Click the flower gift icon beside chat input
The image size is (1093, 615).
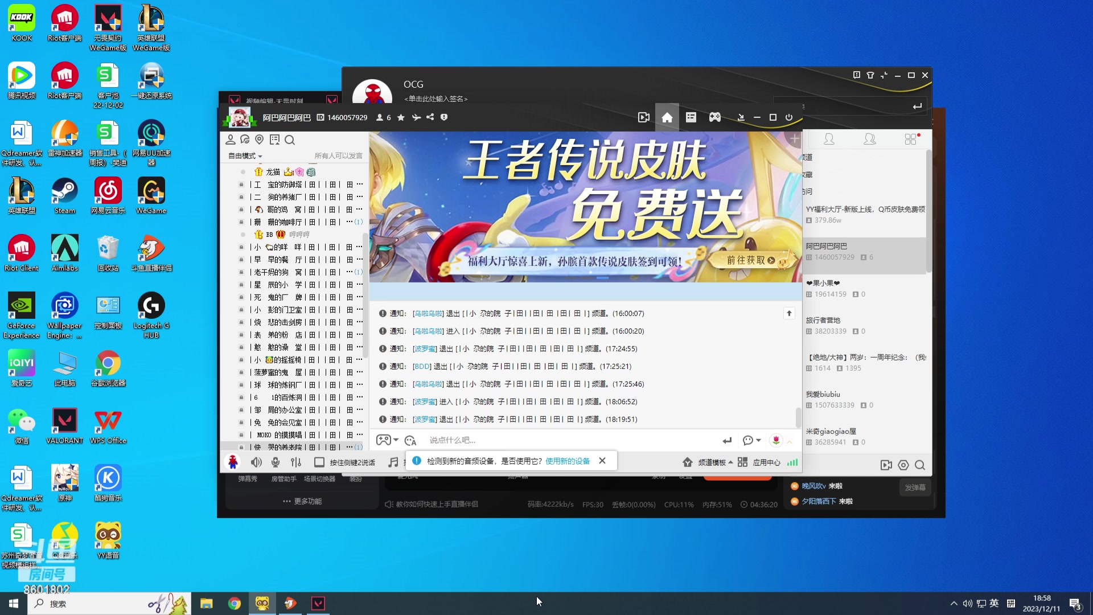(776, 440)
